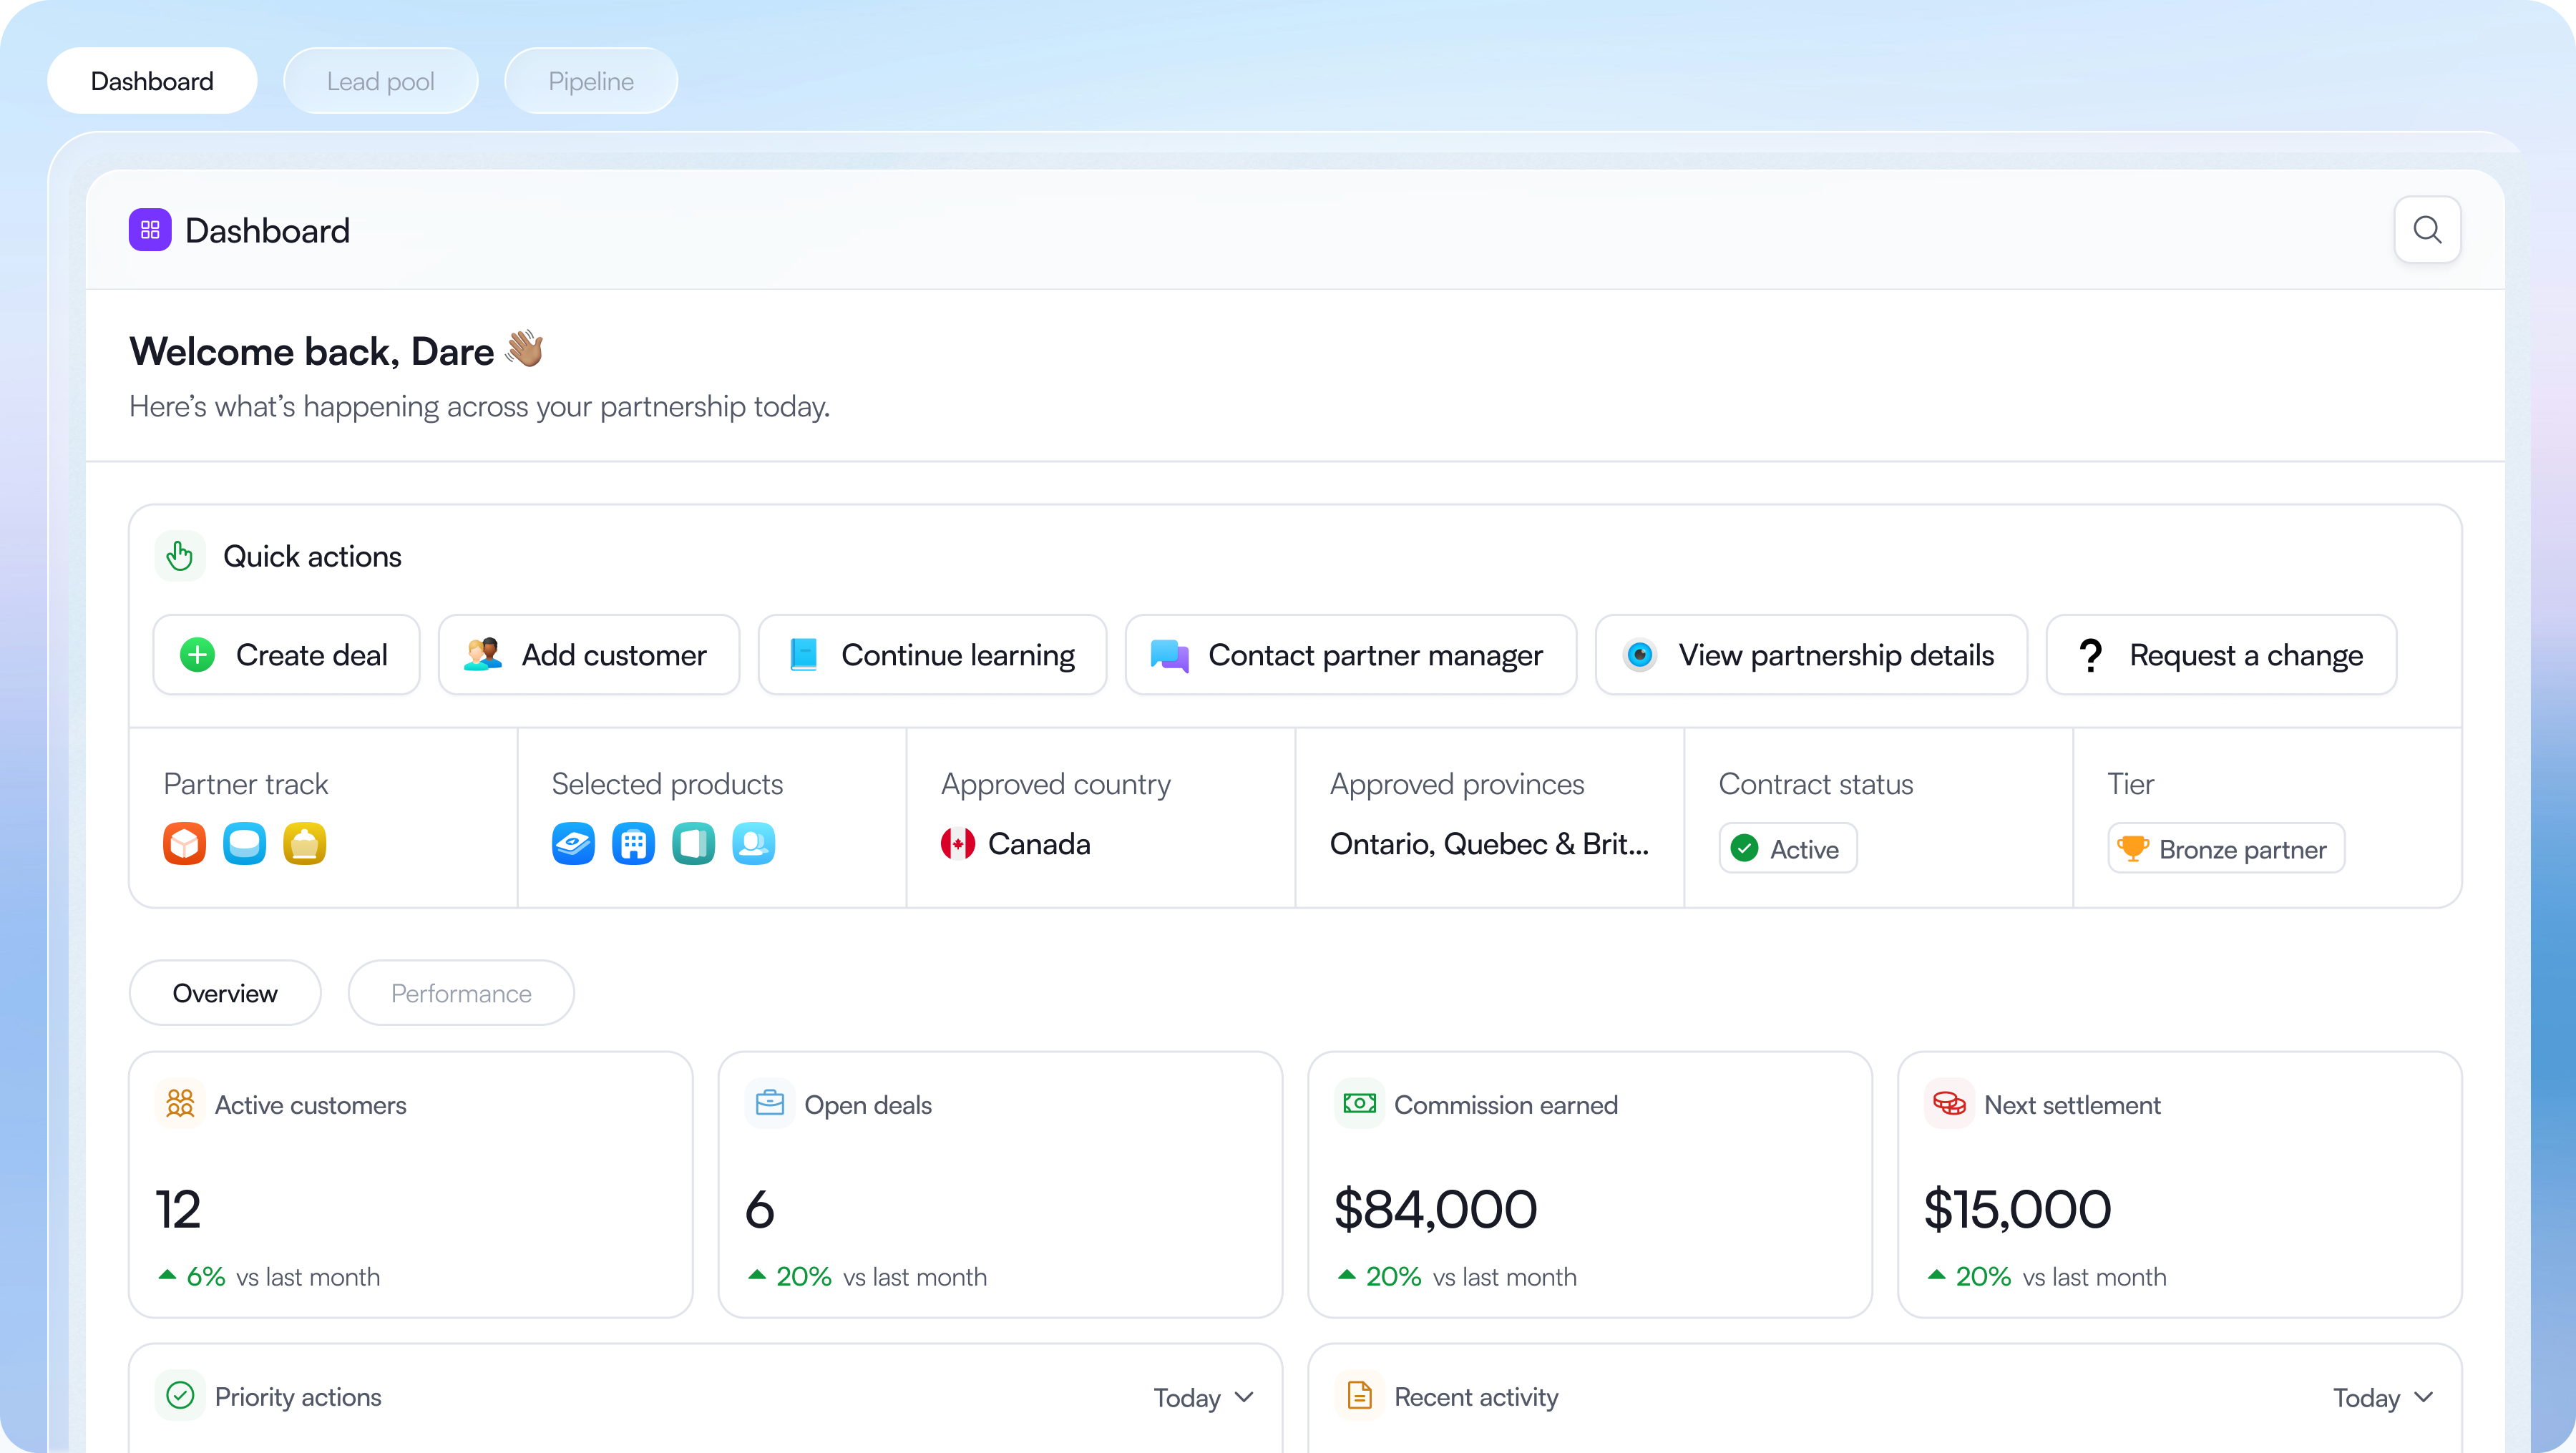Click the blue building selected product icon
The width and height of the screenshot is (2576, 1453).
point(633,844)
